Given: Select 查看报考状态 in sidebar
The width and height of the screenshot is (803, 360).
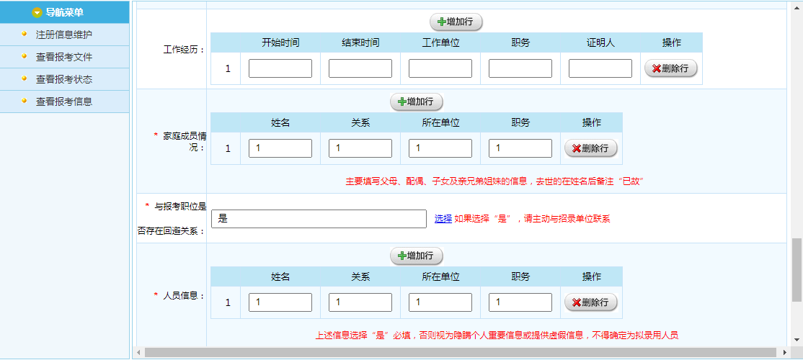Looking at the screenshot, I should tap(64, 79).
